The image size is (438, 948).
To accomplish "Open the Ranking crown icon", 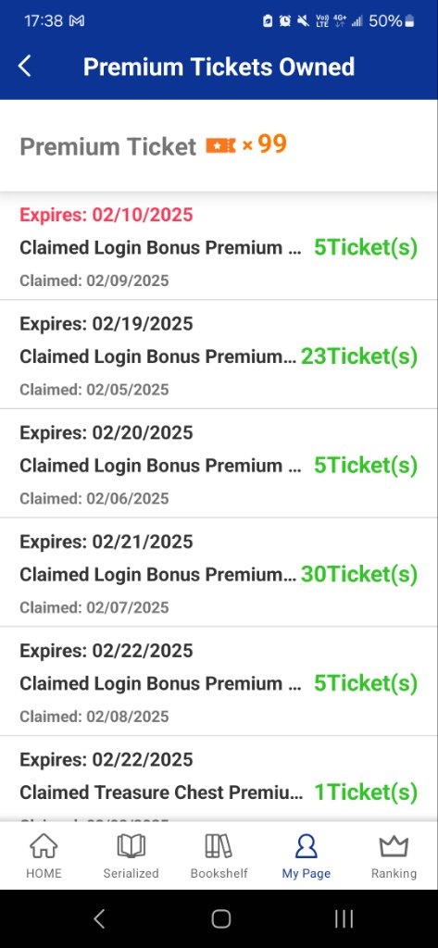I will 394,846.
